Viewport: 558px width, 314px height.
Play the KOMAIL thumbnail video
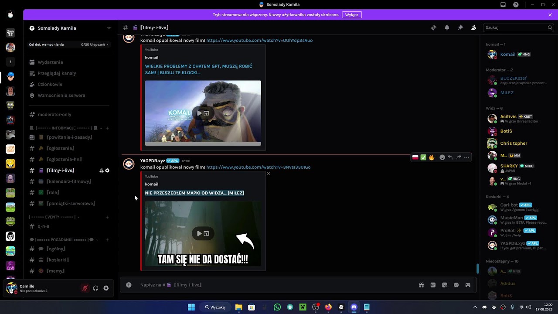click(x=199, y=113)
